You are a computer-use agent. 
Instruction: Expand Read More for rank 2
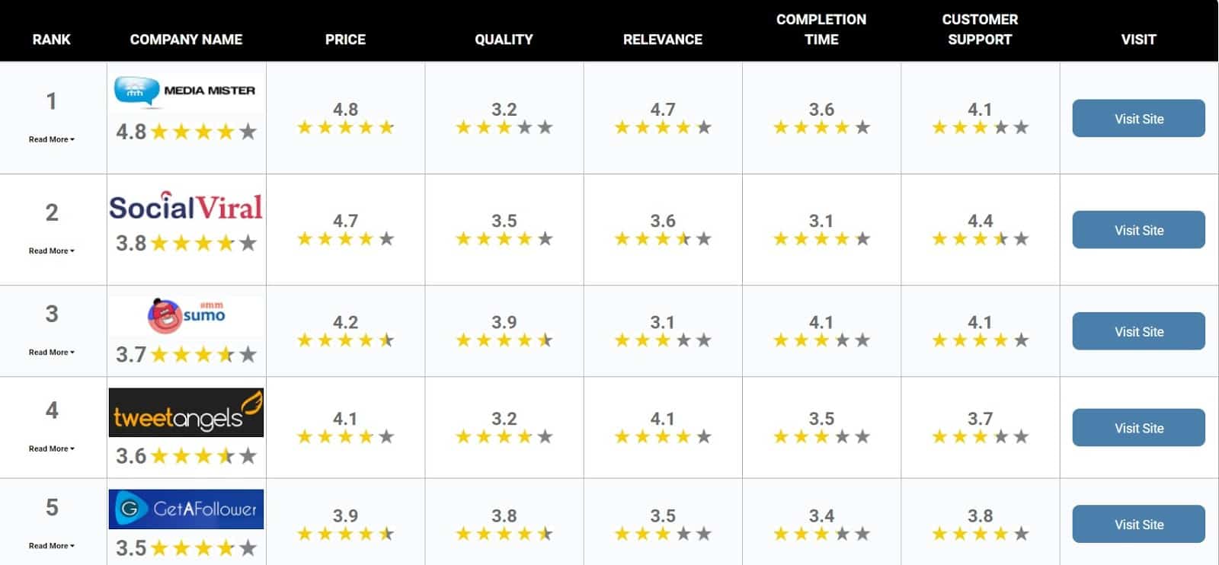[x=51, y=251]
